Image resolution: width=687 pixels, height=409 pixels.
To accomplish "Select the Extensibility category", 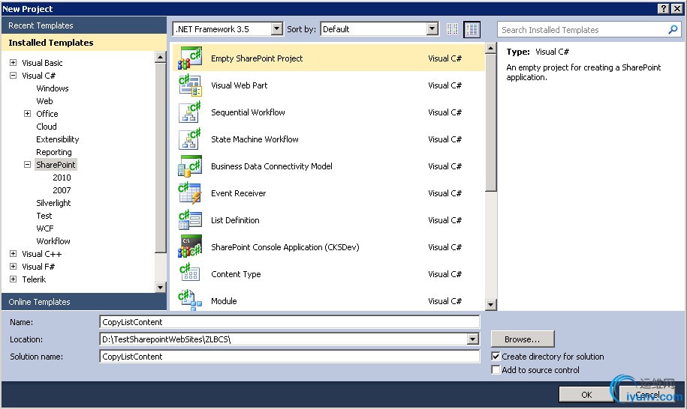I will 57,139.
